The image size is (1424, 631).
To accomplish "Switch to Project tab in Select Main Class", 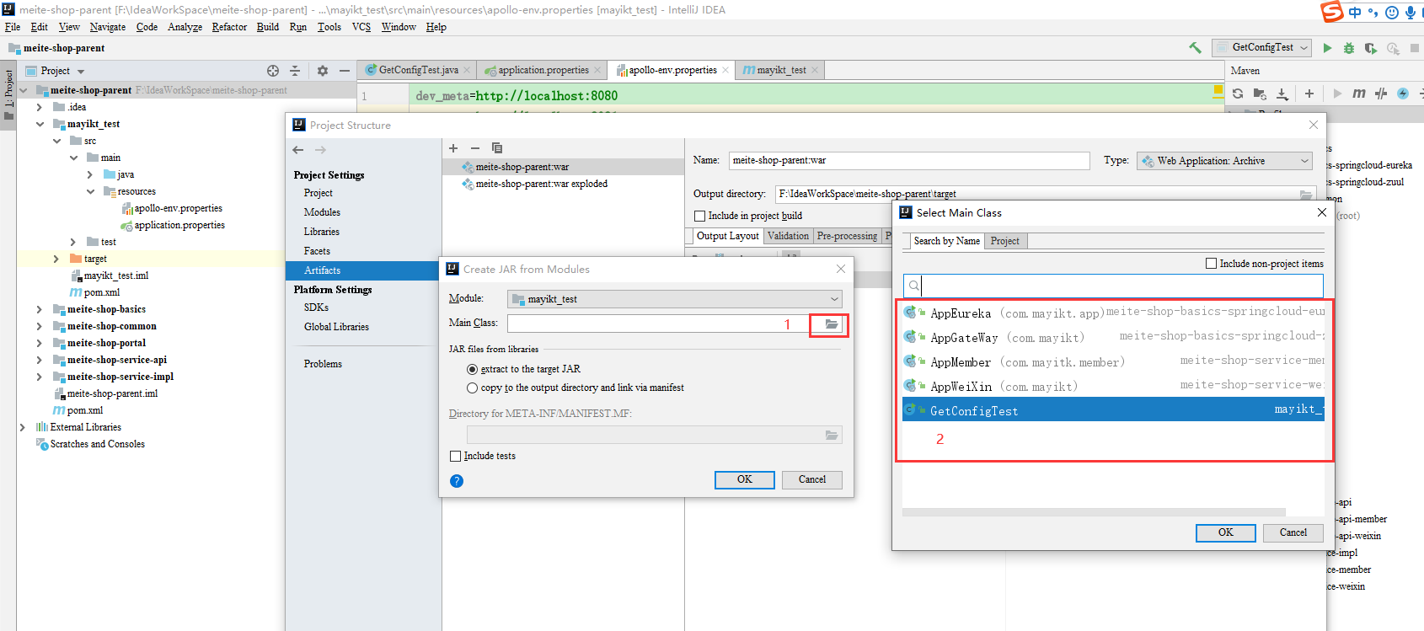I will tap(1004, 241).
